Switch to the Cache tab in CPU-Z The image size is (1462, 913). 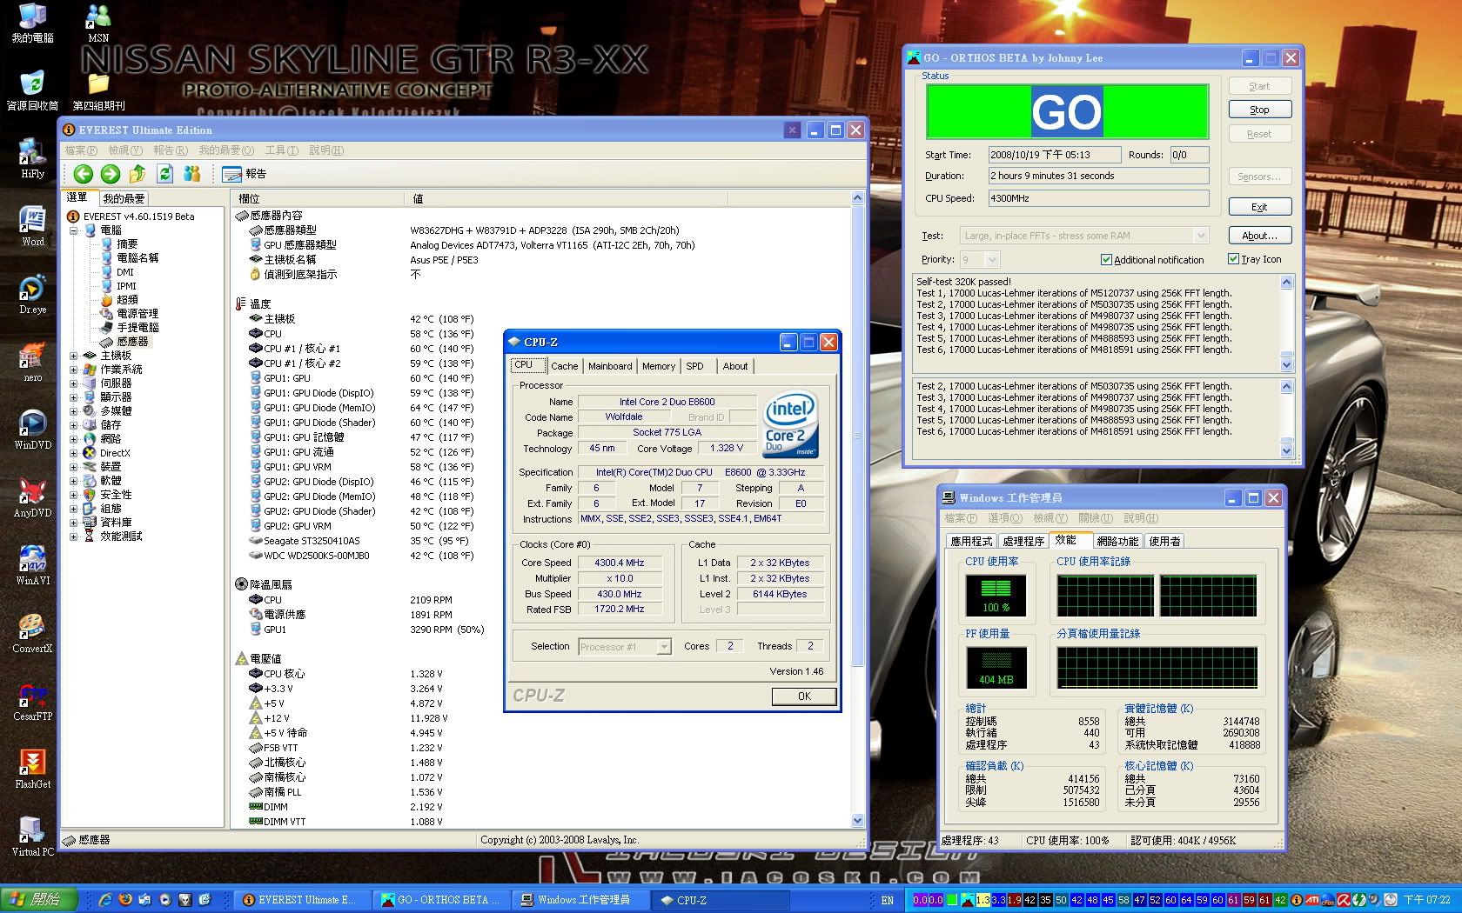pyautogui.click(x=564, y=366)
